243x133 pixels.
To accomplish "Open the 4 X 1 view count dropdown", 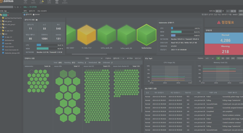I will (138, 58).
